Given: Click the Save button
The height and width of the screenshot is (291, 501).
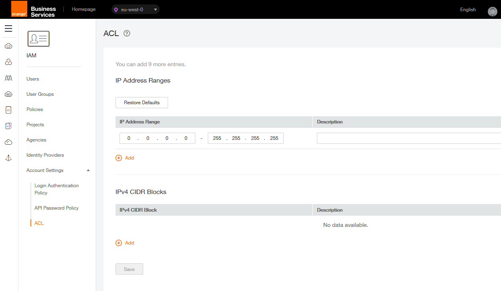Looking at the screenshot, I should click(129, 269).
